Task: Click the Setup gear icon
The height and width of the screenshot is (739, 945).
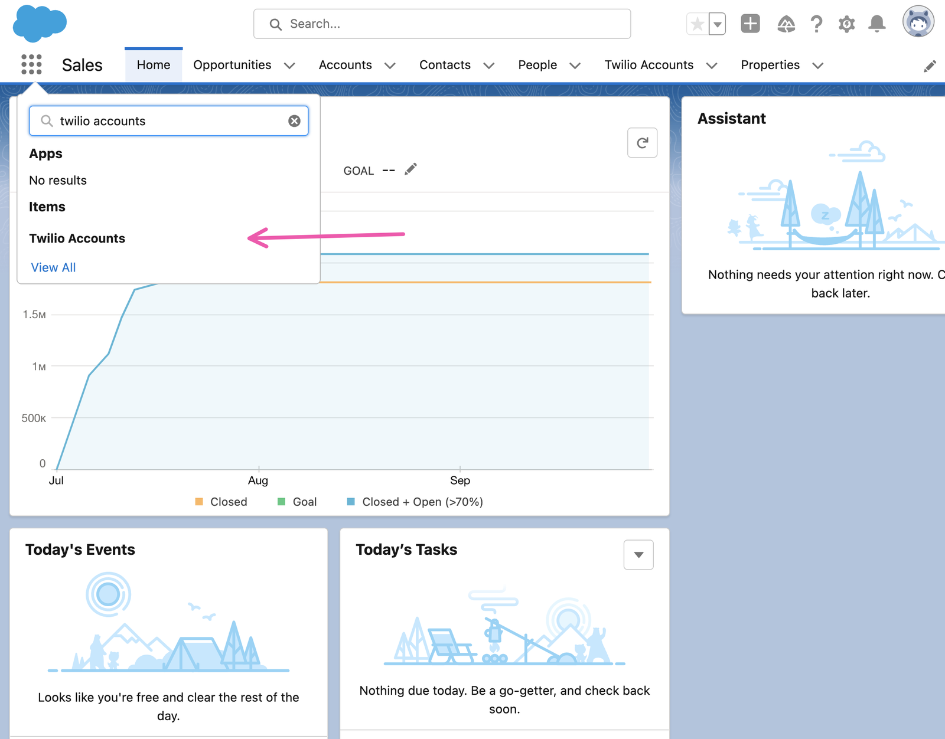Action: [846, 24]
